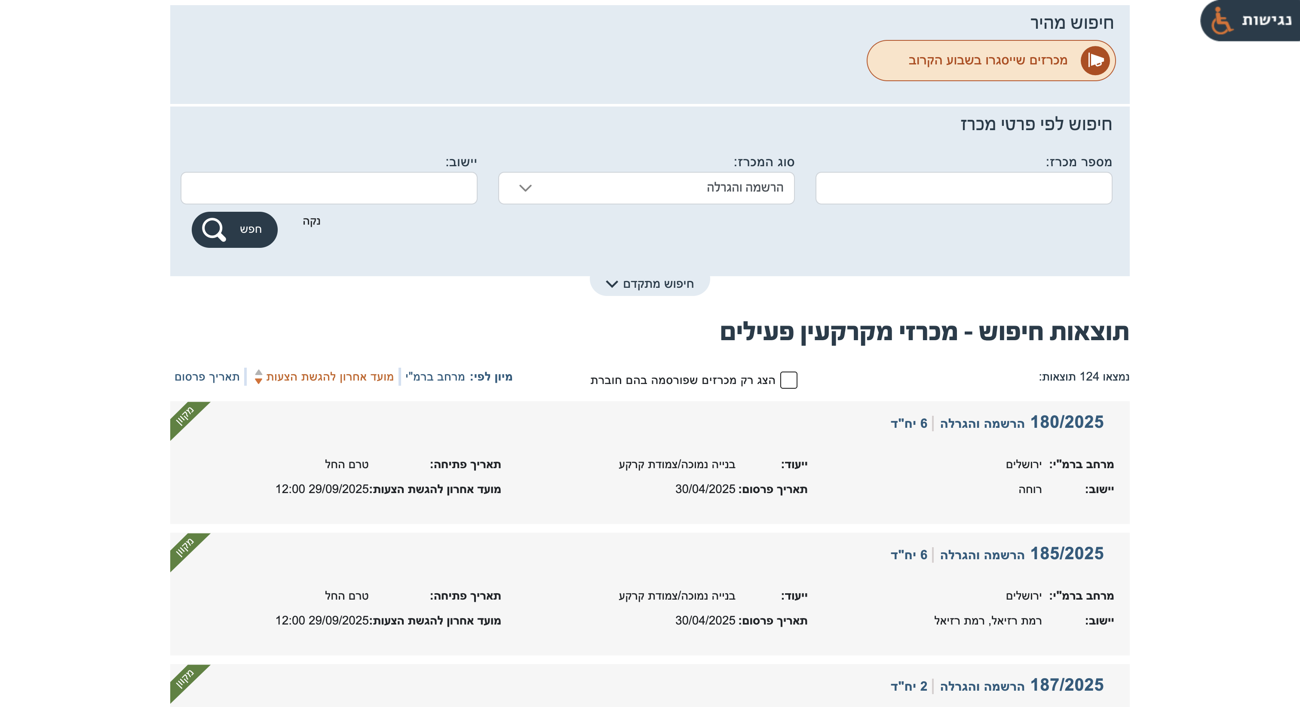Click טרם החל status in tender 180/2025
Image resolution: width=1300 pixels, height=707 pixels.
[x=346, y=464]
